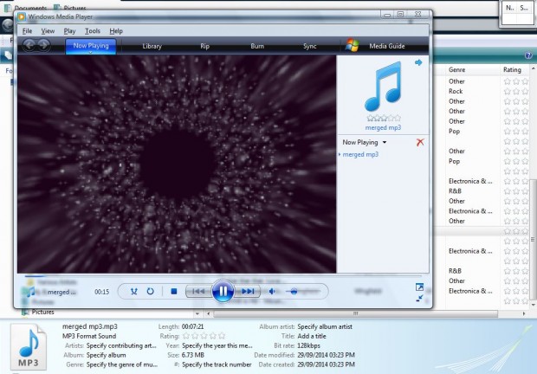Click the blue music note album art
Screen dimensions: 537x374
point(383,87)
